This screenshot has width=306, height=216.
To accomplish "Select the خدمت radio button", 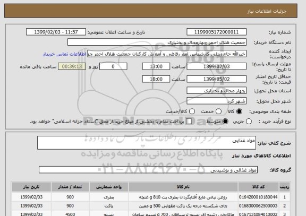I will 218,111.
